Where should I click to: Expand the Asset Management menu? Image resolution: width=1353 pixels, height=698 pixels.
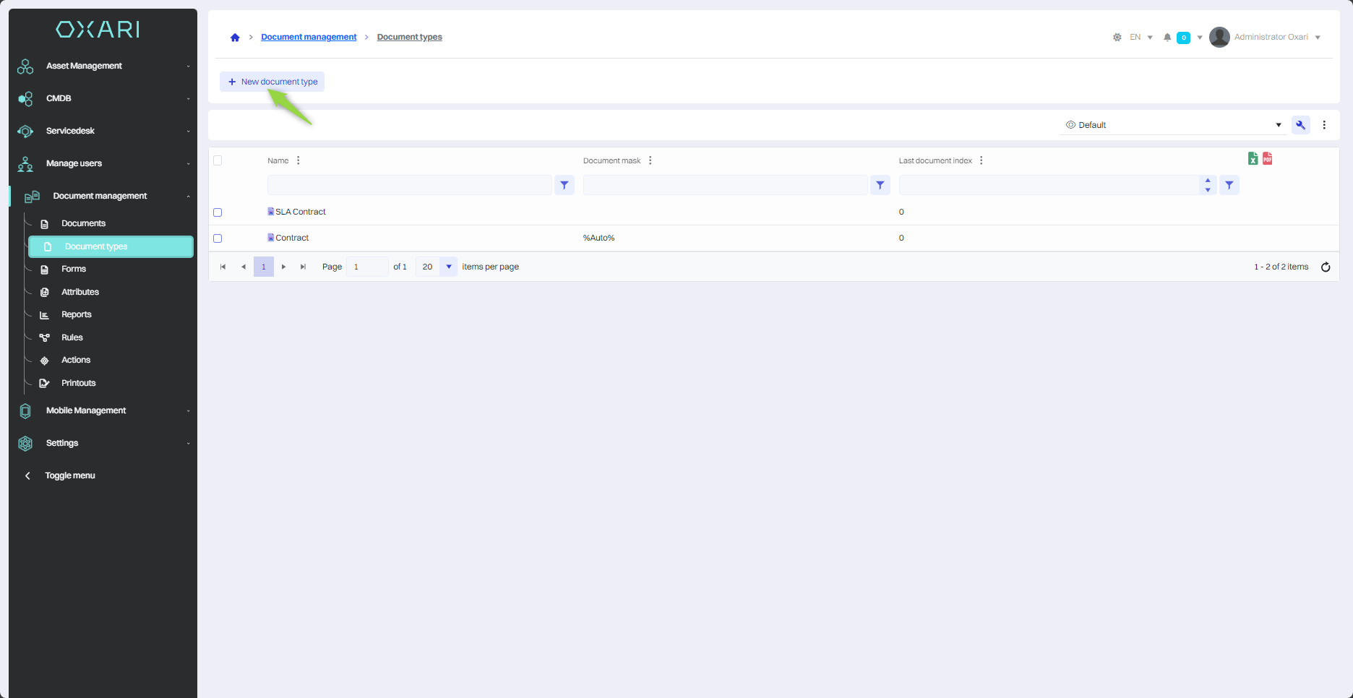103,66
